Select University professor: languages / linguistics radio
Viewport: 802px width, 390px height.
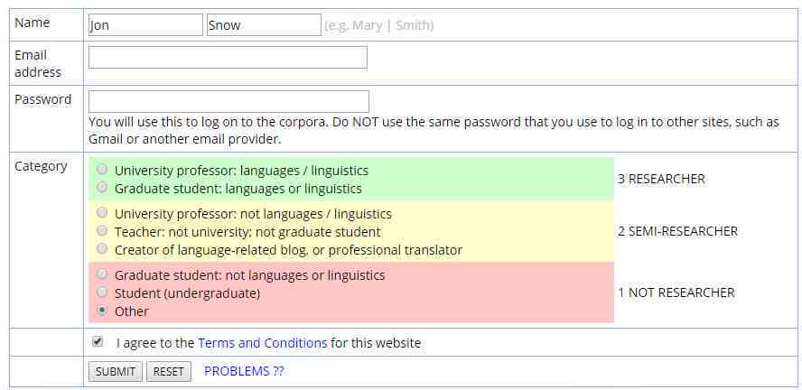[x=102, y=169]
